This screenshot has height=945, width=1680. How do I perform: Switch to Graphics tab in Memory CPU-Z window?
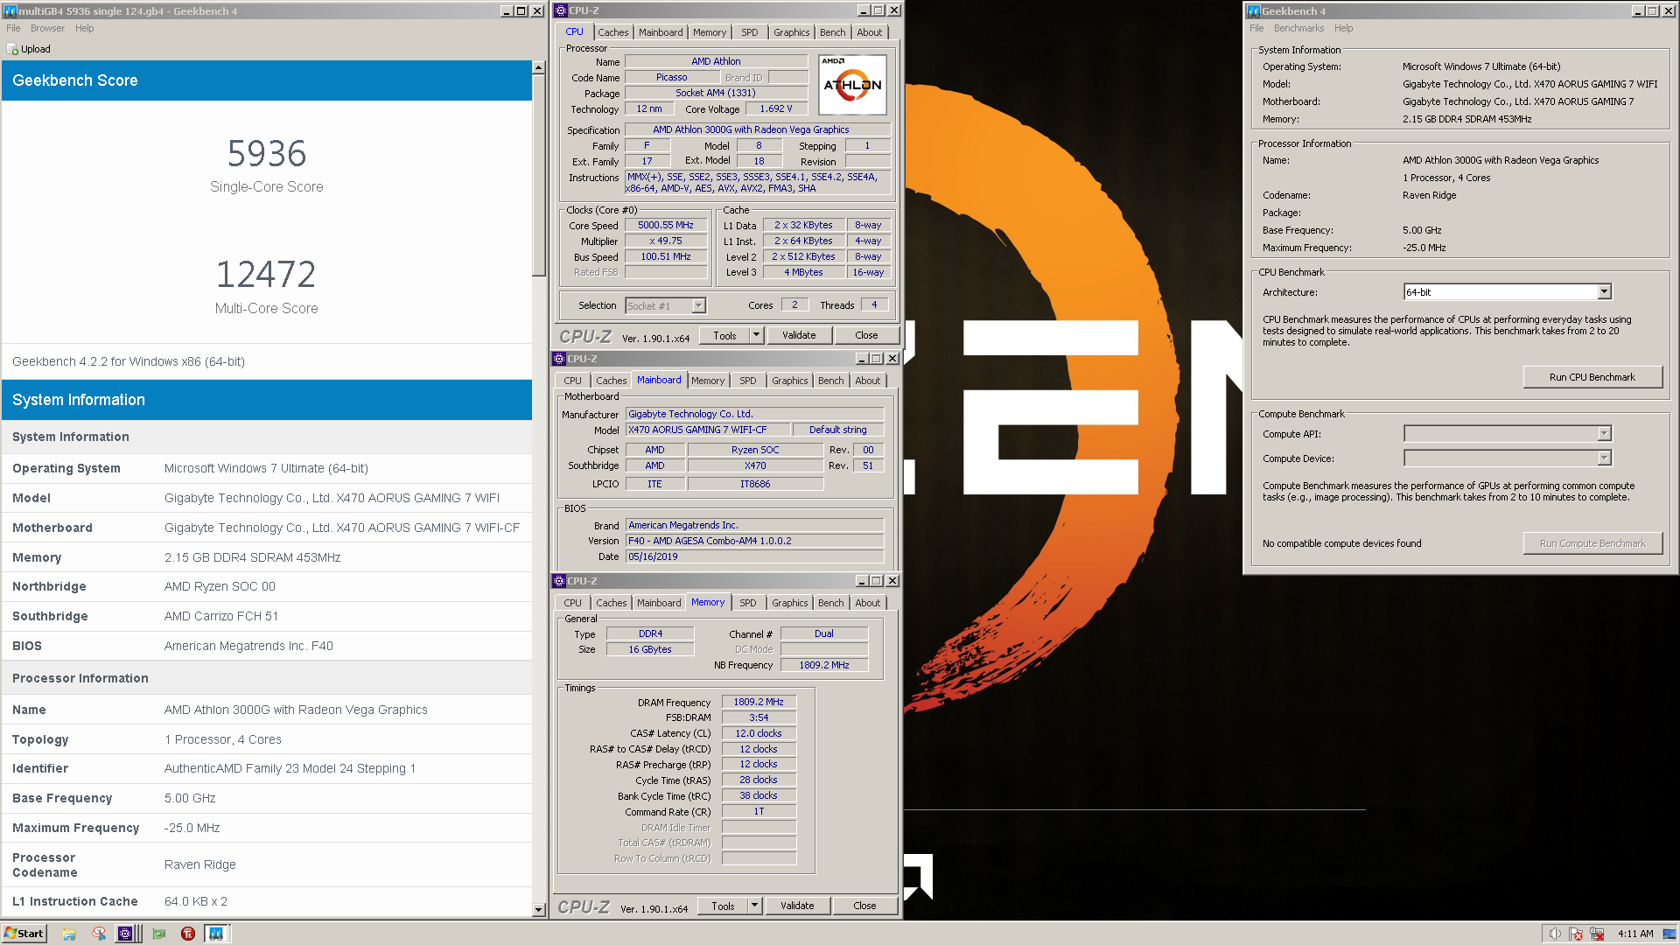789,603
